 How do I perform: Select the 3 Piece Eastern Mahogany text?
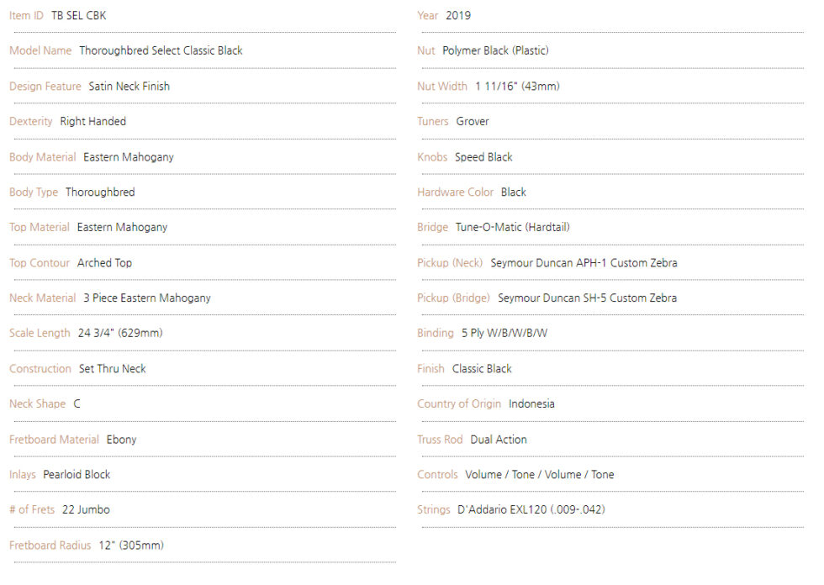tap(147, 298)
